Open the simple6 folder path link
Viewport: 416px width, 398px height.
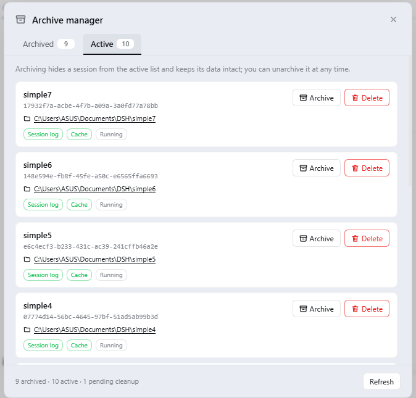pos(94,189)
